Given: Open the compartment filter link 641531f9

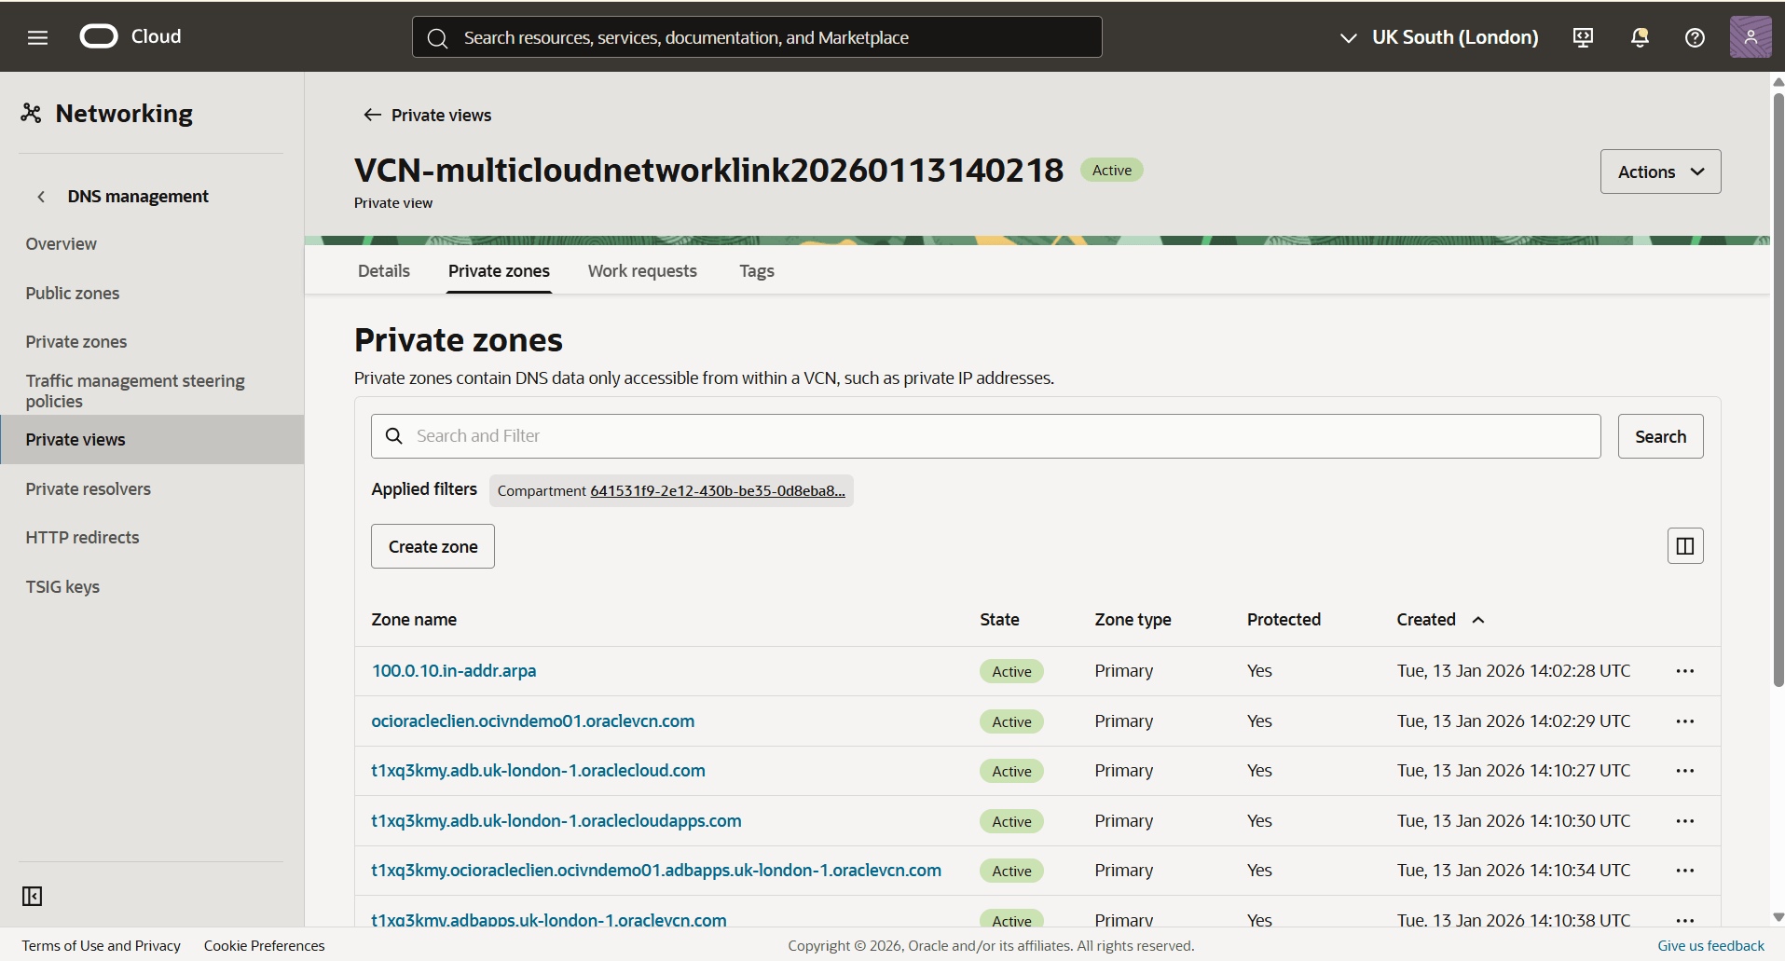Looking at the screenshot, I should [716, 490].
